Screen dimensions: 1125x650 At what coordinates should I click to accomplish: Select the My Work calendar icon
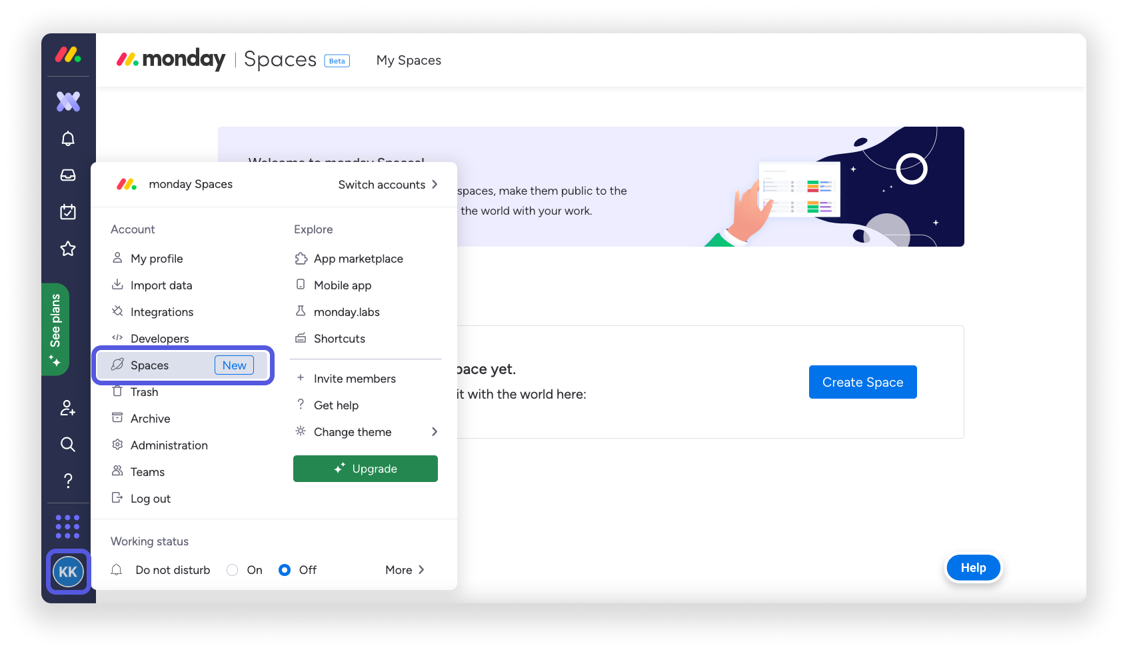(x=67, y=211)
